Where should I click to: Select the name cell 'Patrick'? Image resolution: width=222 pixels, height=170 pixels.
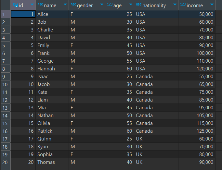(52, 131)
